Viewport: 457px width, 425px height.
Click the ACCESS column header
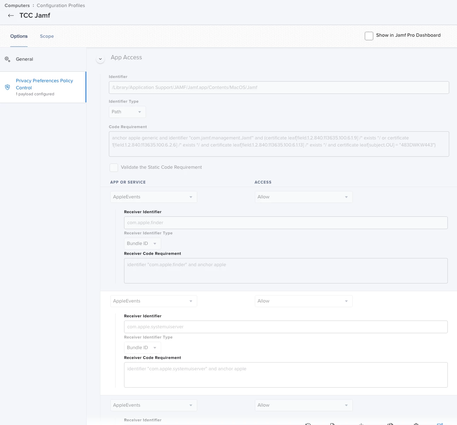pos(263,182)
